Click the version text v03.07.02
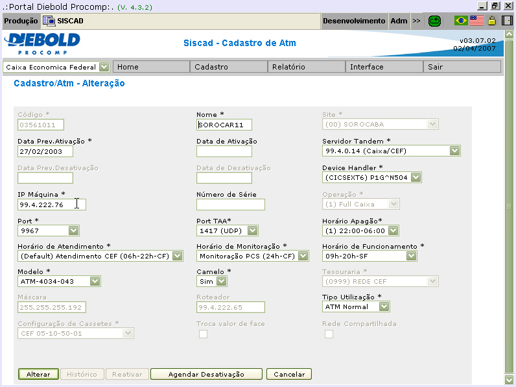516x387 pixels. 478,40
